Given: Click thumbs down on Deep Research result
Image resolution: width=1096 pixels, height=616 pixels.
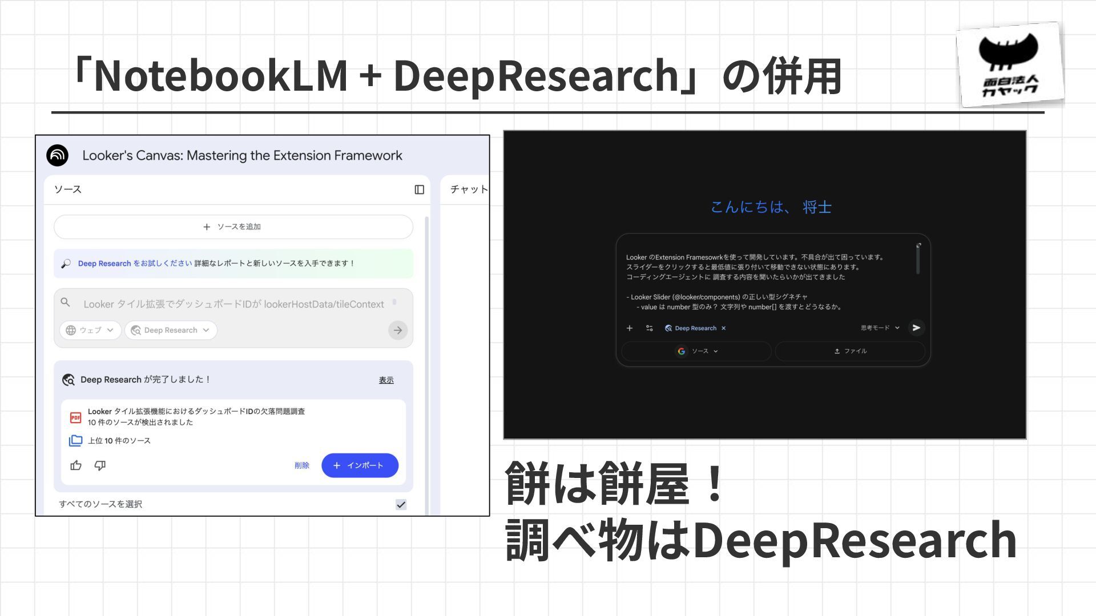Looking at the screenshot, I should (100, 465).
